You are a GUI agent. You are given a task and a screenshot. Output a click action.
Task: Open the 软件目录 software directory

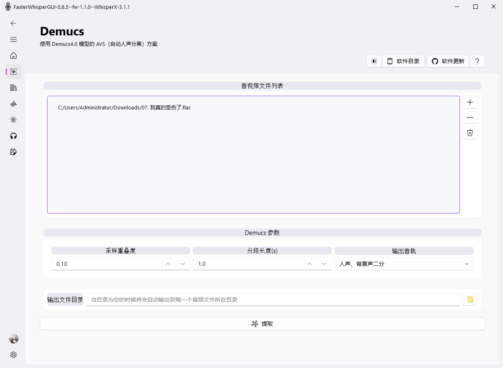pyautogui.click(x=403, y=61)
